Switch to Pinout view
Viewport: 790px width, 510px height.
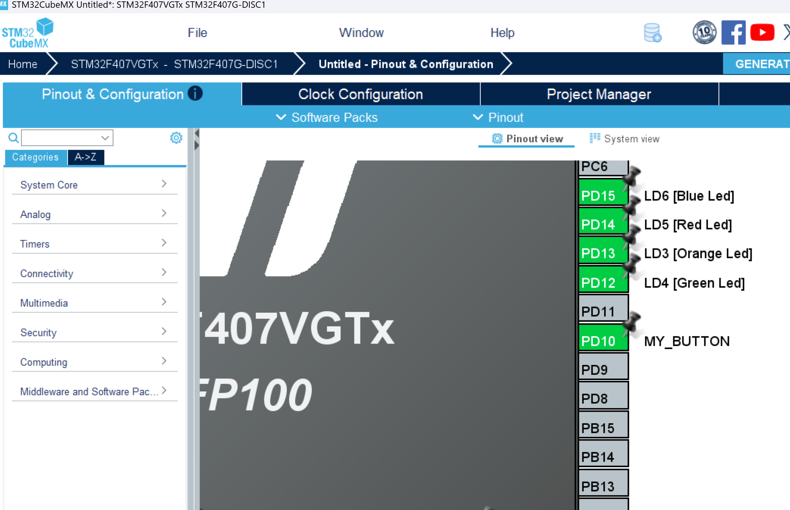pyautogui.click(x=527, y=139)
